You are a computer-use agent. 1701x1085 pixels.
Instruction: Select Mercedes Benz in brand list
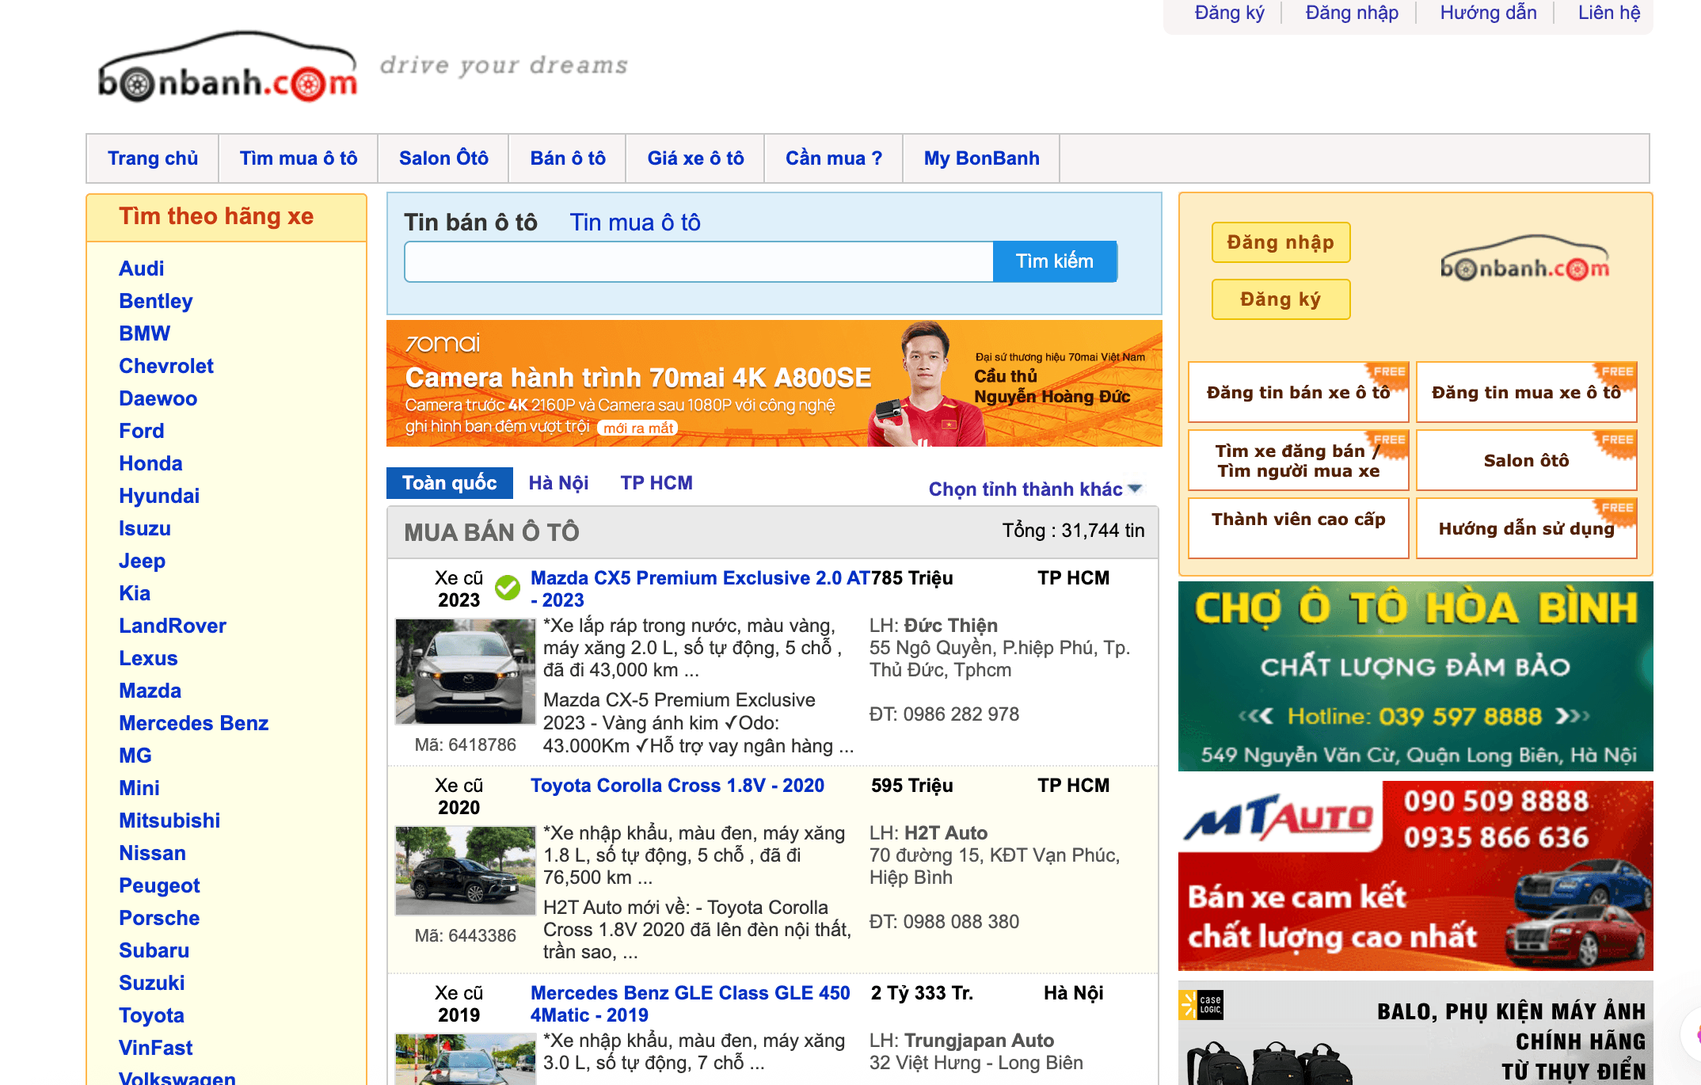click(x=193, y=723)
